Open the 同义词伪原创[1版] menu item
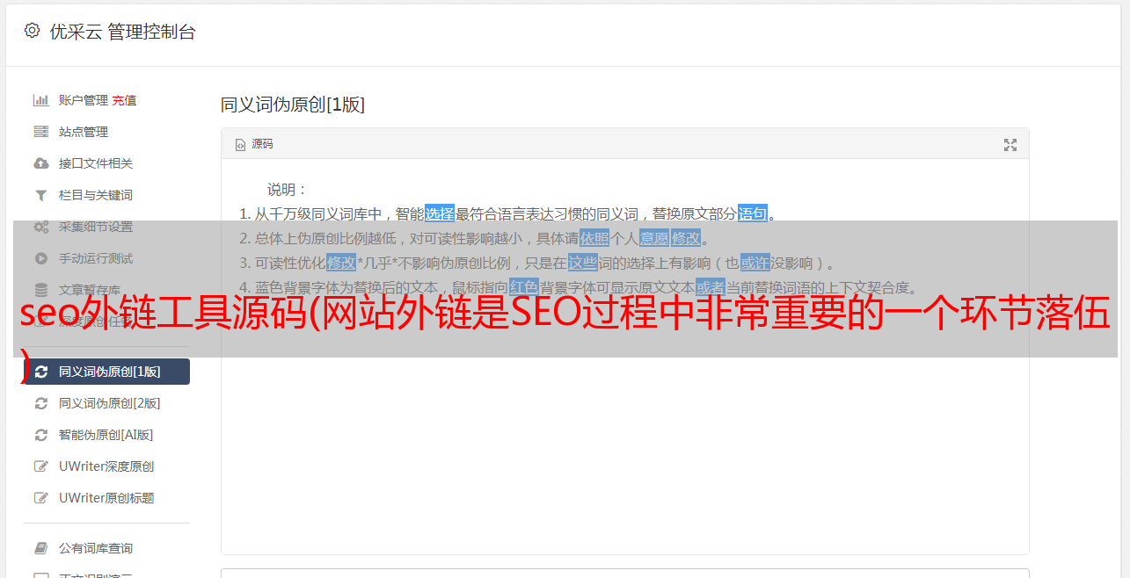The height and width of the screenshot is (578, 1130). pyautogui.click(x=106, y=372)
